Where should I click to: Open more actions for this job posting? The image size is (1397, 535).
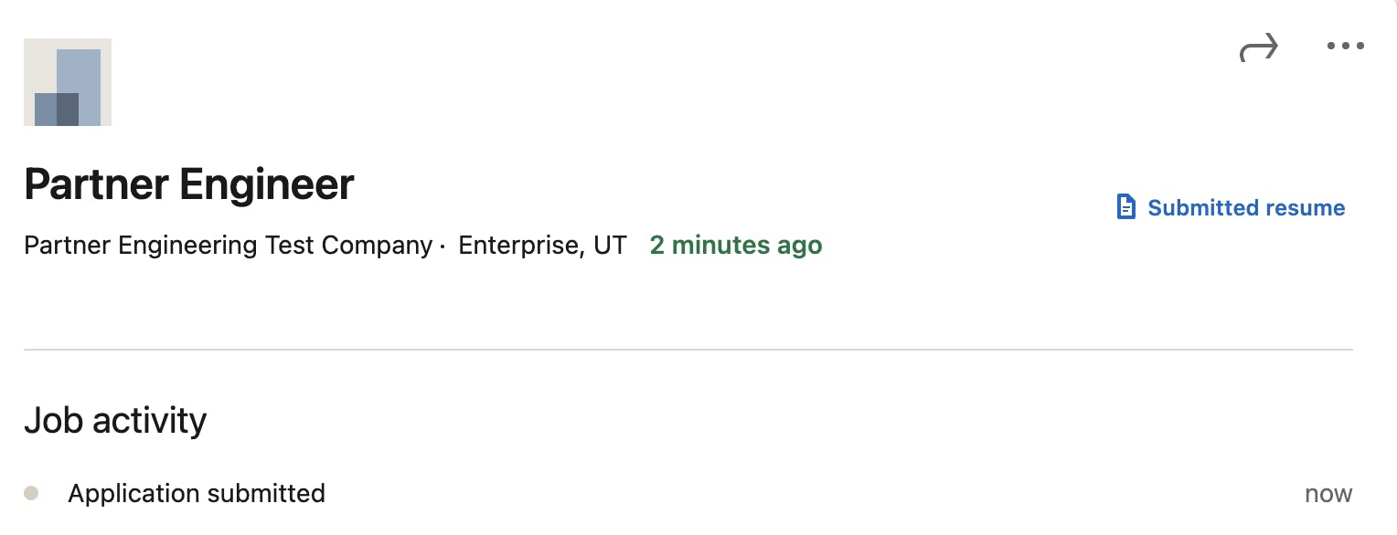[x=1344, y=47]
